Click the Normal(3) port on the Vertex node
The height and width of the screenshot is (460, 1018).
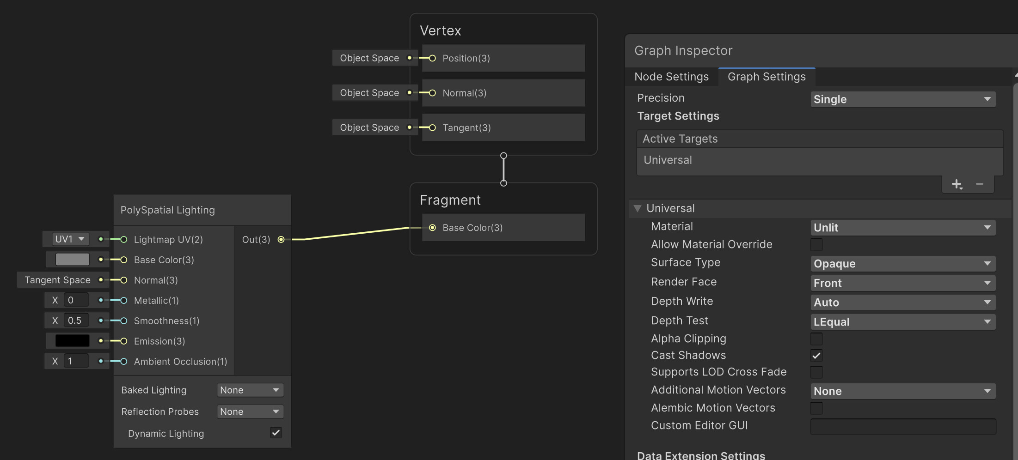432,93
